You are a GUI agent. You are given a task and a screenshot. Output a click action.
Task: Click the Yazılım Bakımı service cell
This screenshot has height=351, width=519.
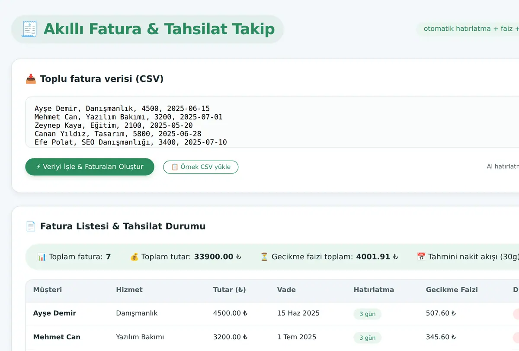[140, 337]
